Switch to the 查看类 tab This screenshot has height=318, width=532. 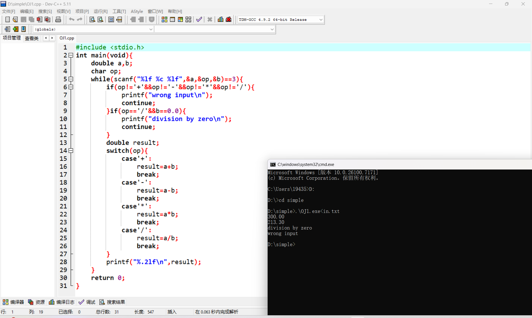32,38
